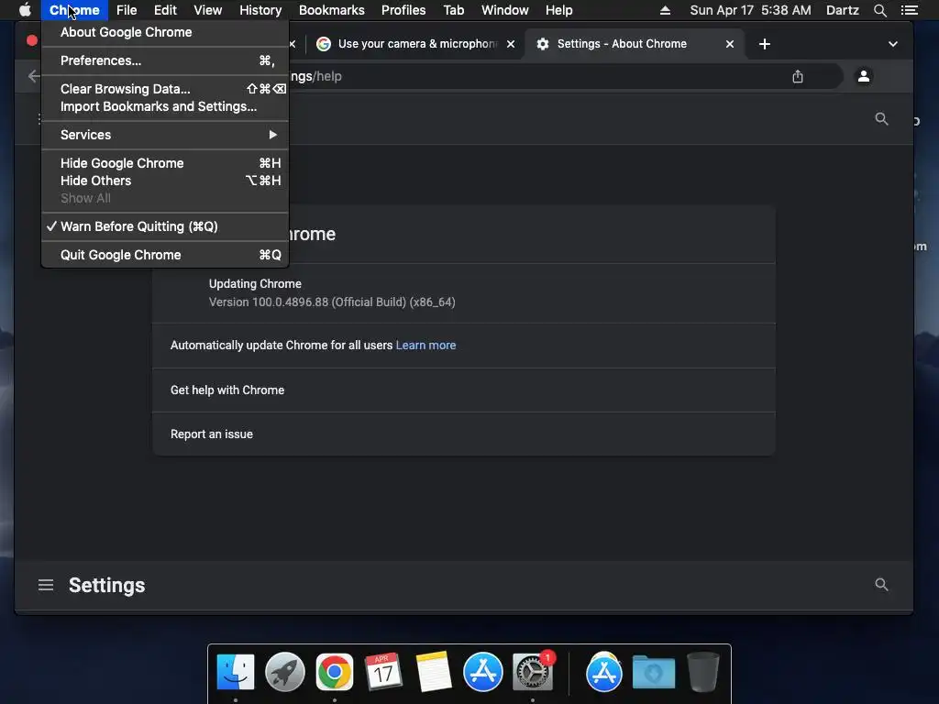Choose Hide Google Chrome
The width and height of the screenshot is (939, 704).
tap(165, 163)
